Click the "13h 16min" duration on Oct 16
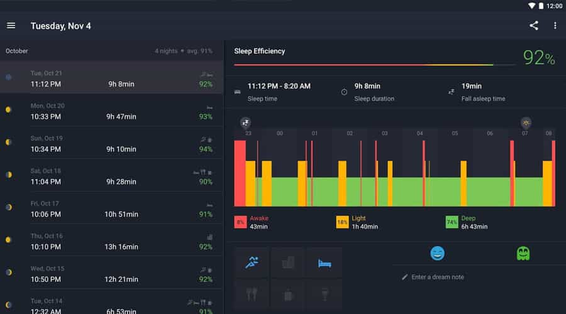Screen dimensions: 566x314 pyautogui.click(x=121, y=247)
